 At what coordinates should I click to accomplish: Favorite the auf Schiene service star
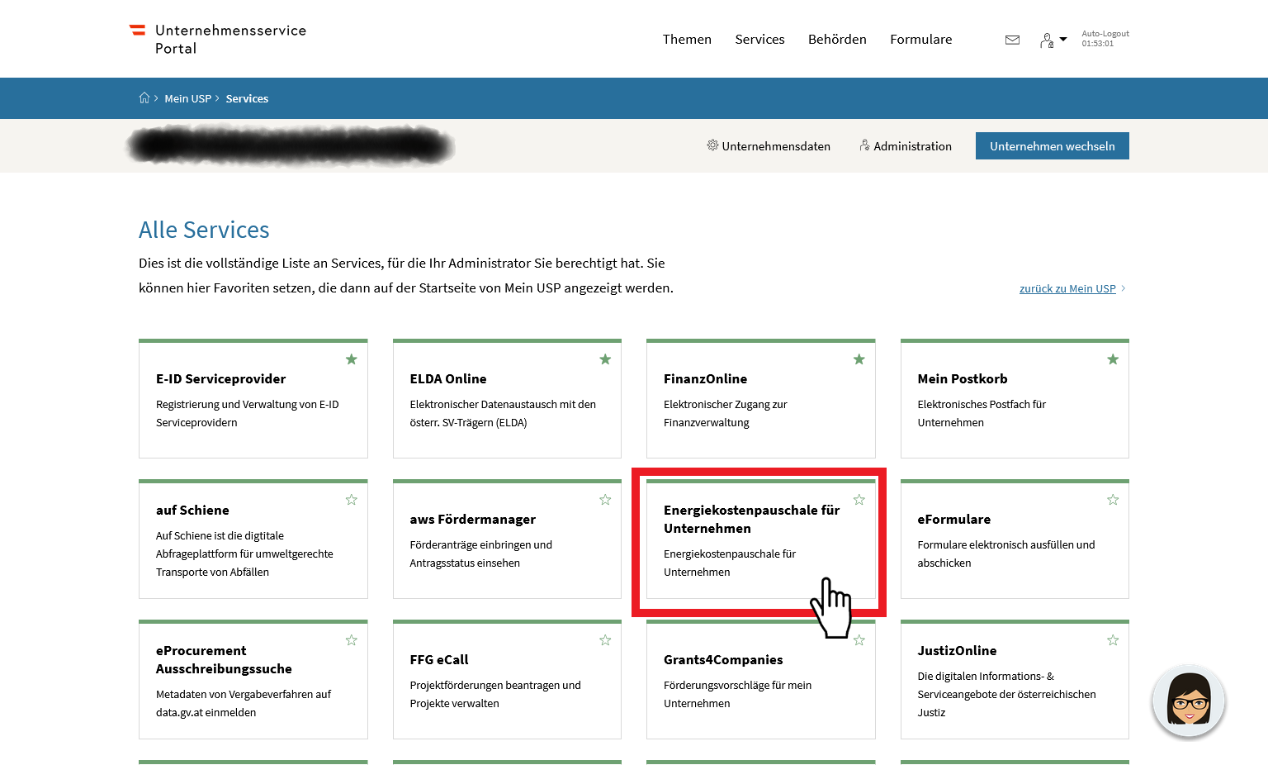pos(352,500)
